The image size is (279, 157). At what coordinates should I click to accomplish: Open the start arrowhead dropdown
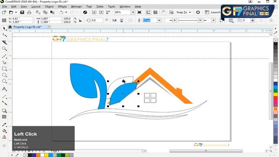(x=174, y=20)
